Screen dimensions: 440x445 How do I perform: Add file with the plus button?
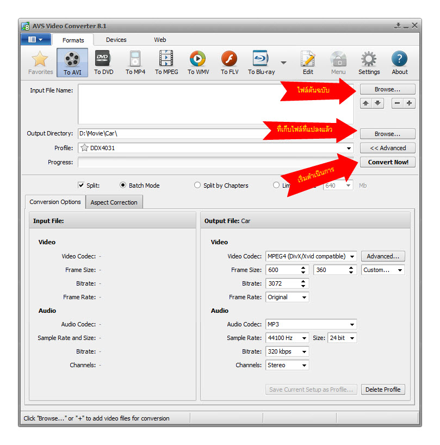pos(409,103)
